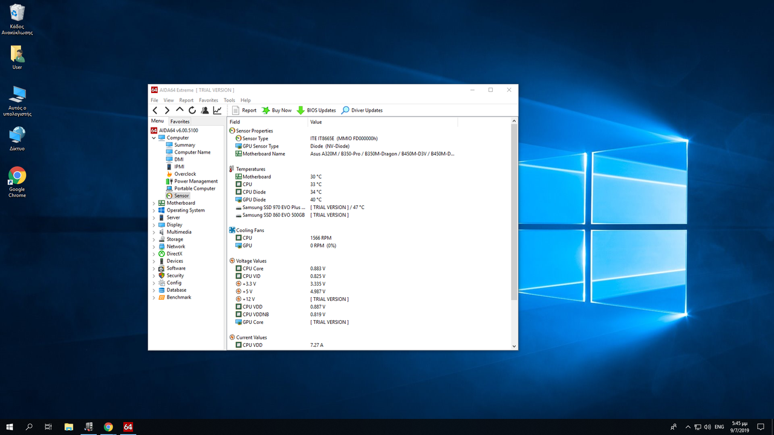This screenshot has height=435, width=774.
Task: Click the Database icon in tree
Action: point(161,290)
